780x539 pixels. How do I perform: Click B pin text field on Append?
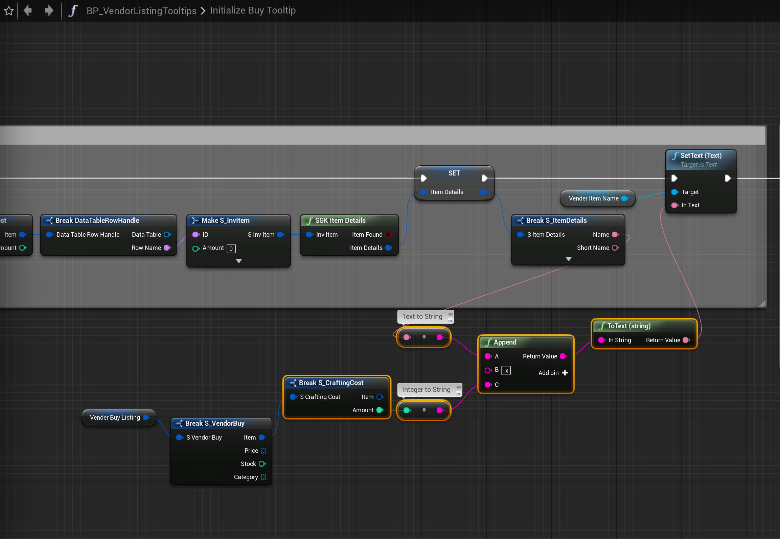click(506, 370)
